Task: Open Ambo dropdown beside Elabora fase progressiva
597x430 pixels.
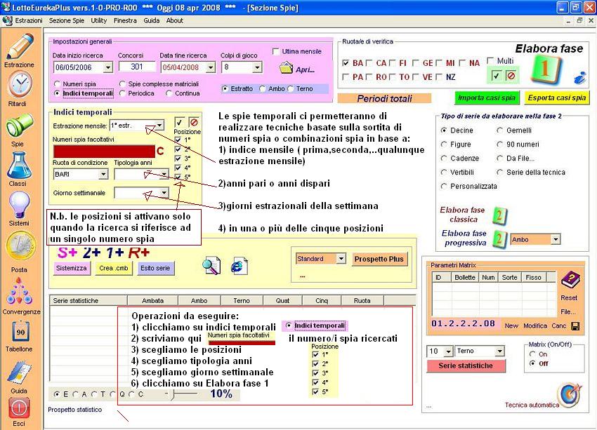Action: pos(556,239)
